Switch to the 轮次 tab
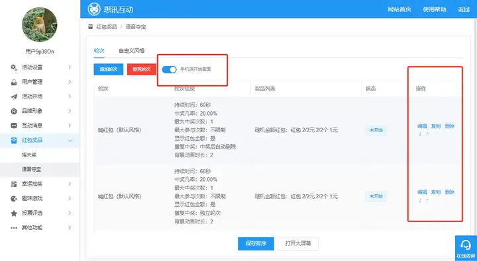This screenshot has height=261, width=477. pyautogui.click(x=99, y=51)
